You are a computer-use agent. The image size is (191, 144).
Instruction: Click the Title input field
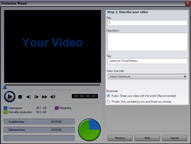click(x=147, y=23)
